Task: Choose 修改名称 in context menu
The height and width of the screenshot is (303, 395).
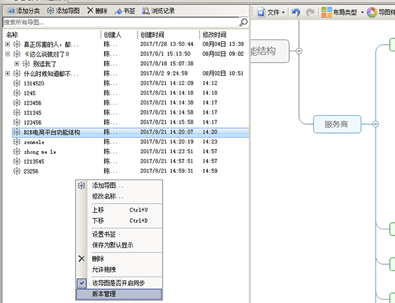Action: [107, 196]
